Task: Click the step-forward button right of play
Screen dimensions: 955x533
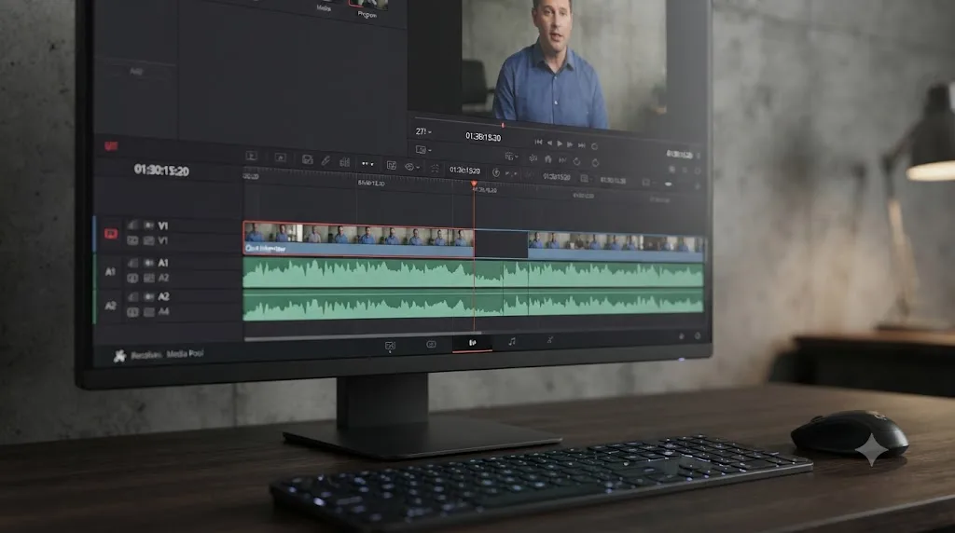Action: (570, 144)
